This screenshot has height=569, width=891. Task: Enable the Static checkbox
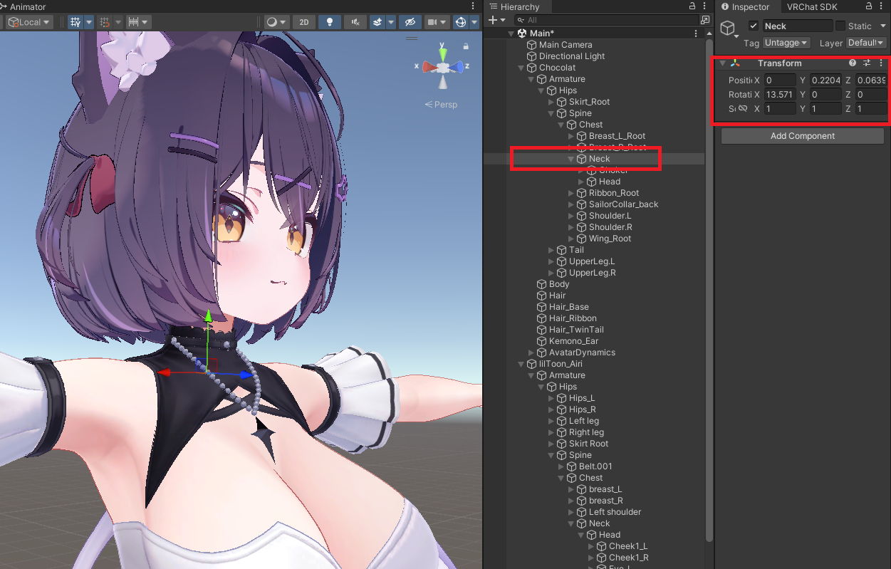click(x=840, y=26)
